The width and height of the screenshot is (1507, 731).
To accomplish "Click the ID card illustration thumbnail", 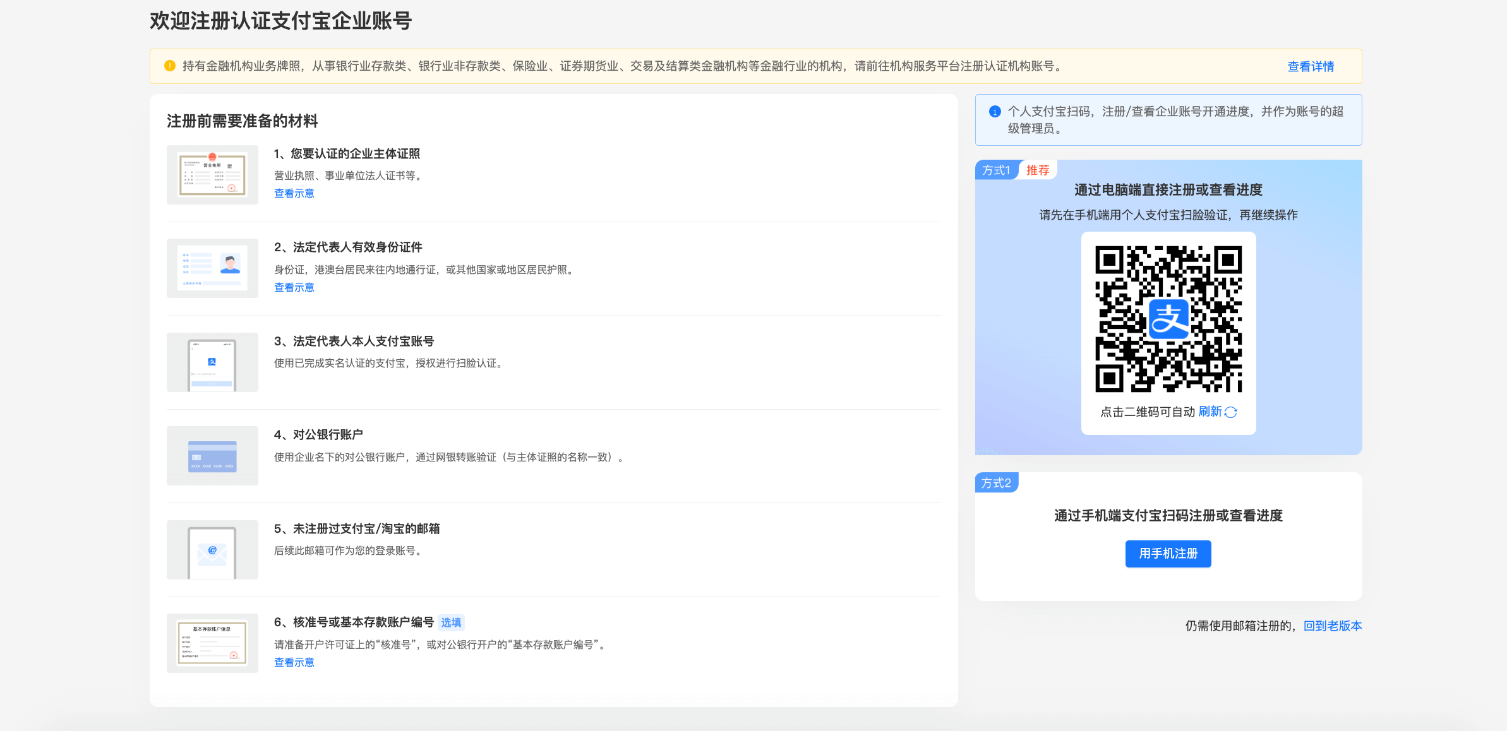I will click(212, 268).
